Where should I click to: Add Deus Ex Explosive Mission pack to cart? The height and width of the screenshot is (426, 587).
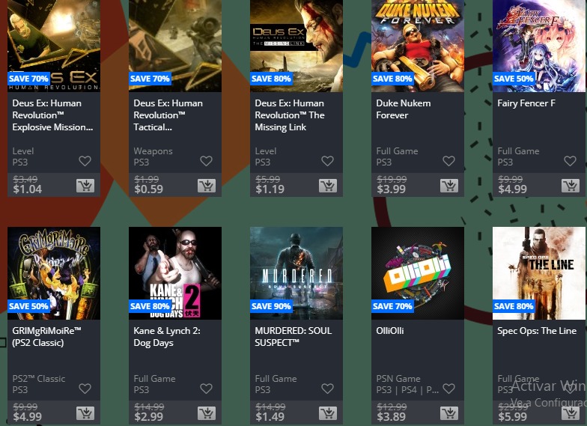(x=85, y=186)
